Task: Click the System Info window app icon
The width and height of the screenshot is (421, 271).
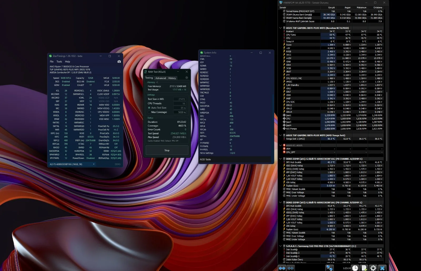Action: [202, 53]
